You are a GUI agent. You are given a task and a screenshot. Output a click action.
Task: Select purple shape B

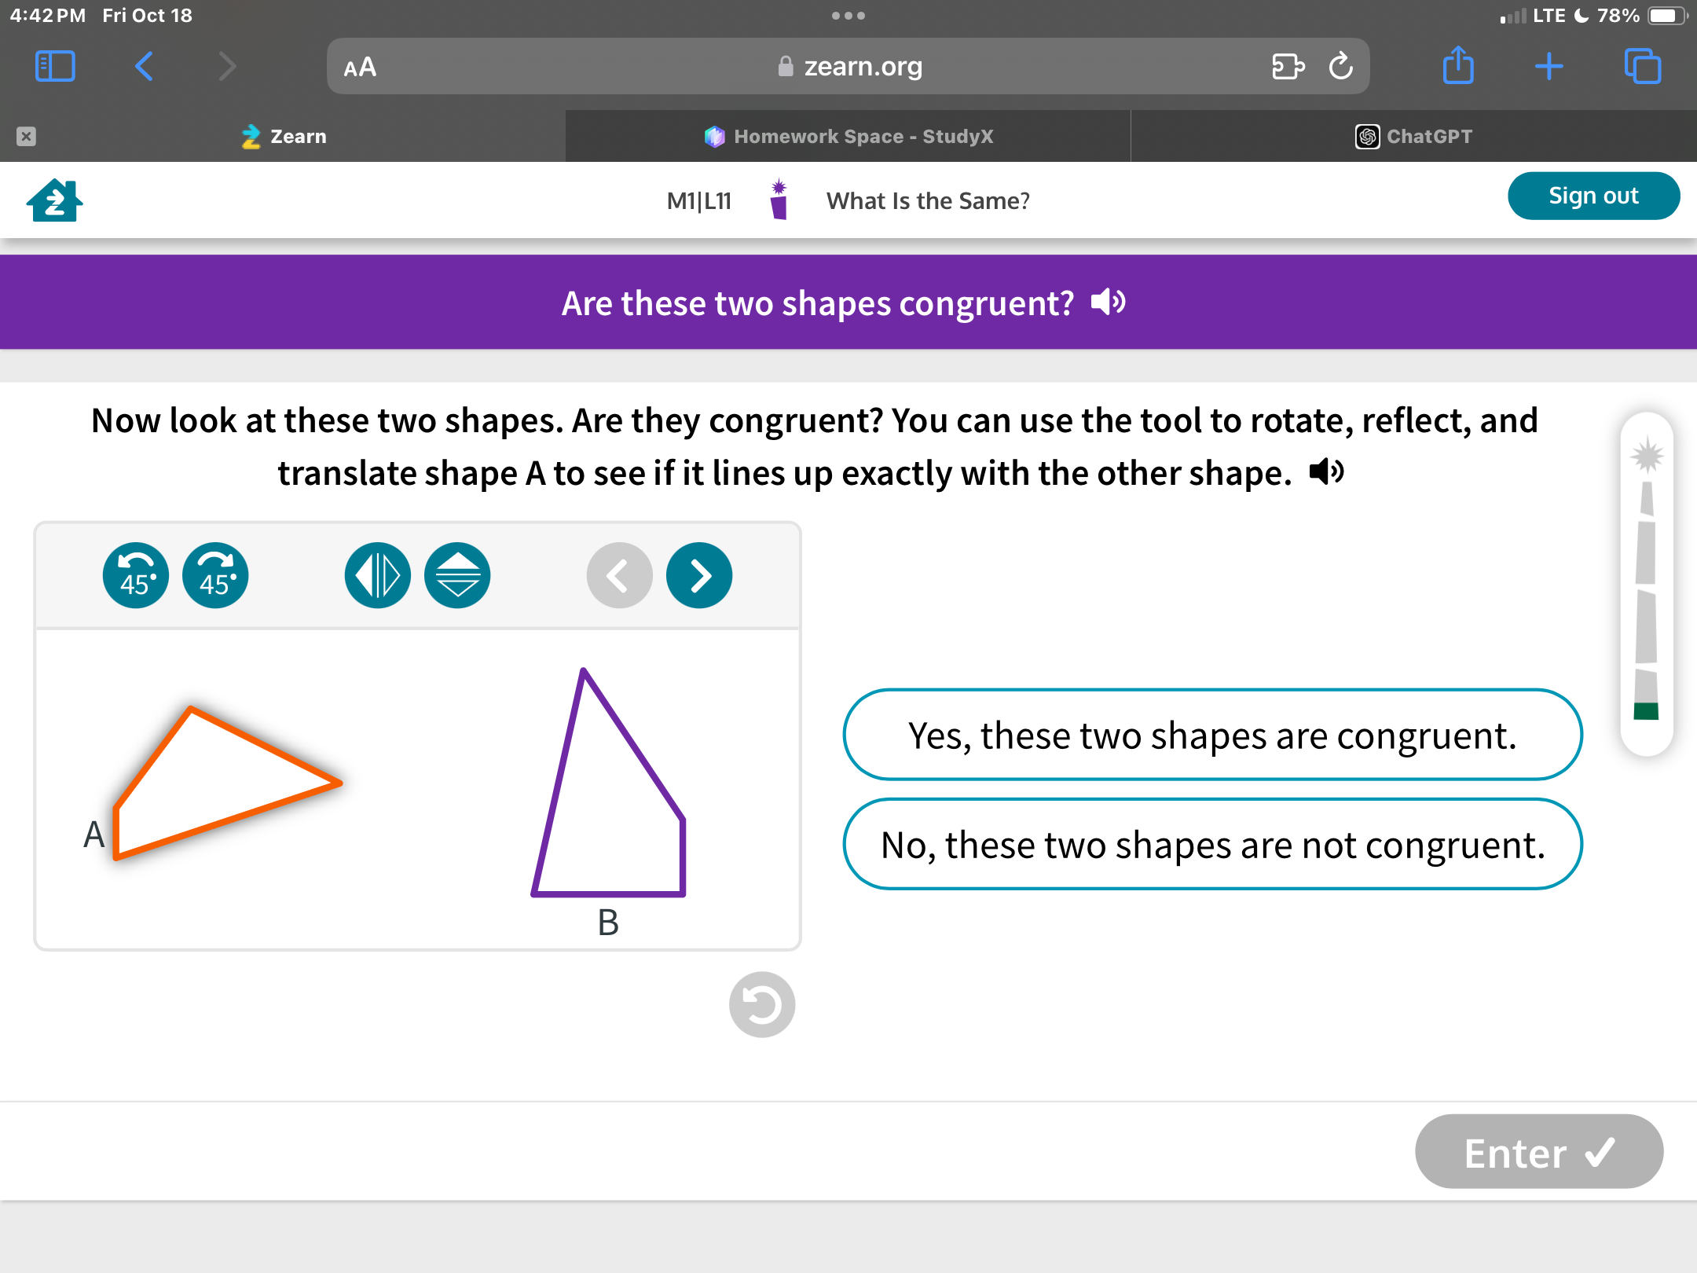coord(609,783)
